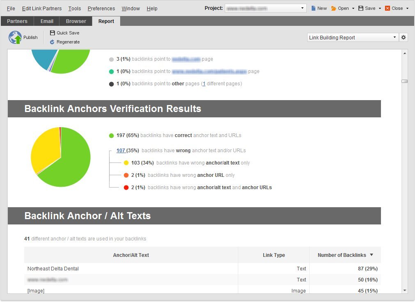
Task: Select the Report tab
Action: (x=106, y=21)
